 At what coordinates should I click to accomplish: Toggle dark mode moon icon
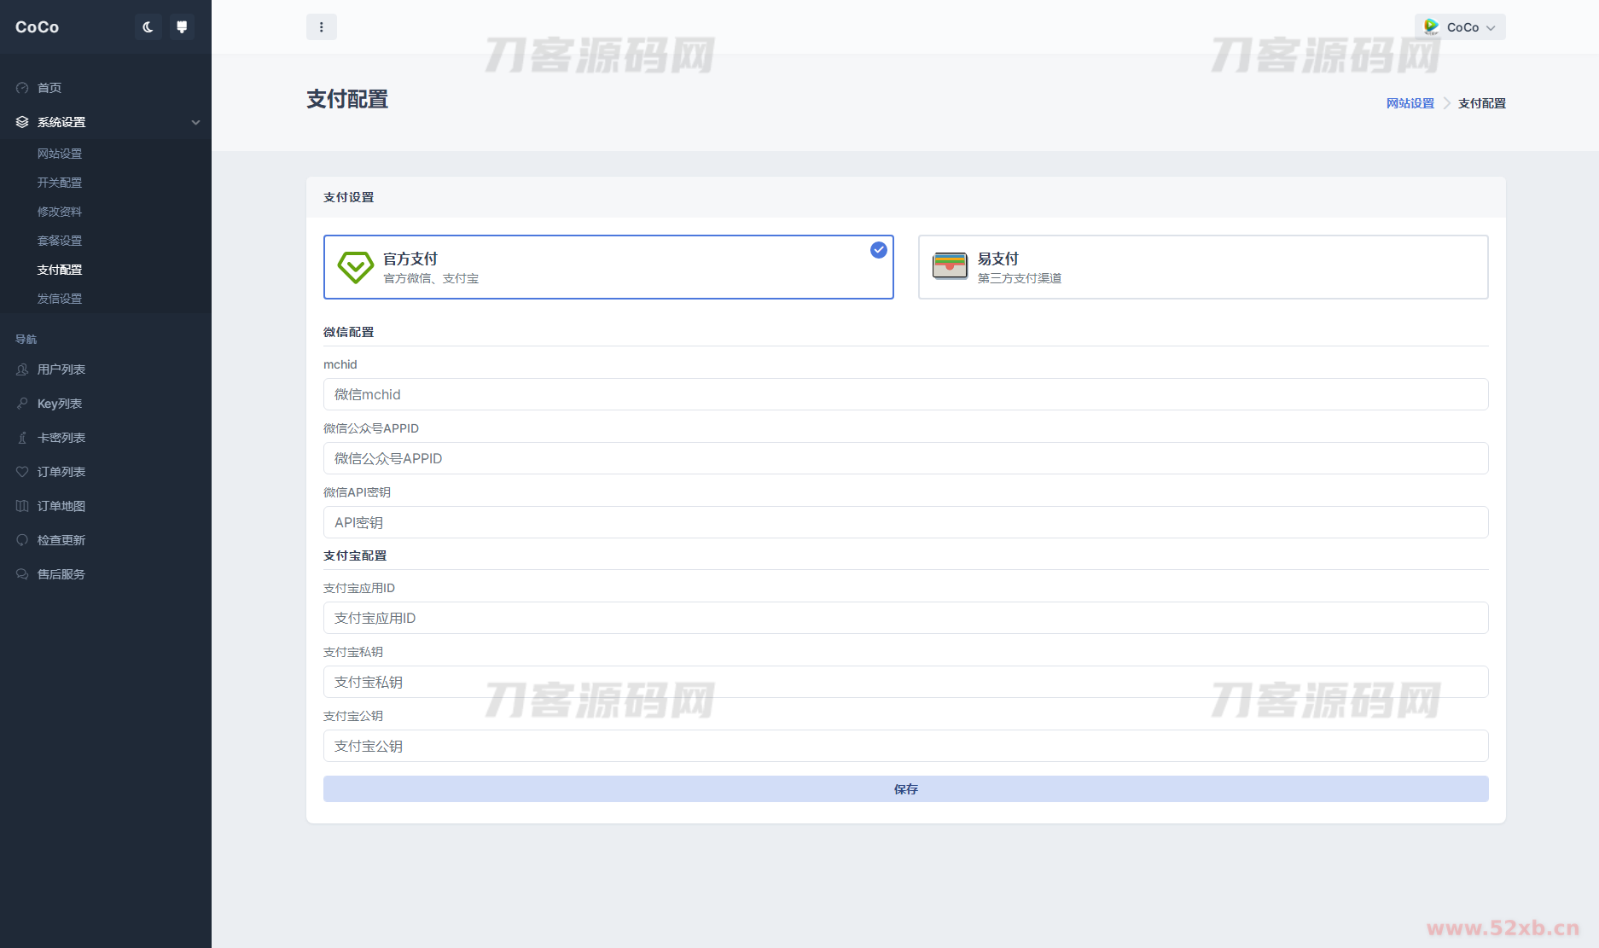pos(148,27)
